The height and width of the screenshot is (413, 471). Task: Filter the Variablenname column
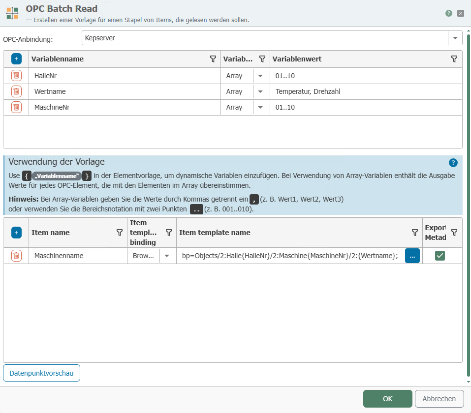click(x=213, y=59)
